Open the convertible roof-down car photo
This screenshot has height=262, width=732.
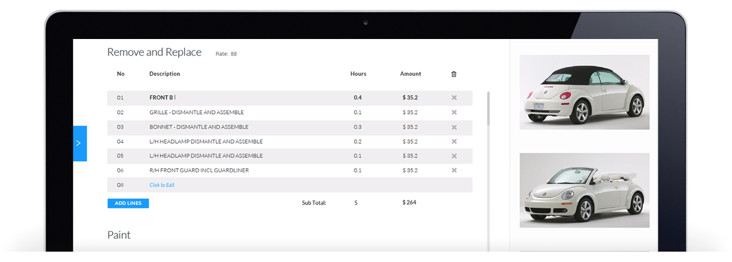(x=584, y=190)
